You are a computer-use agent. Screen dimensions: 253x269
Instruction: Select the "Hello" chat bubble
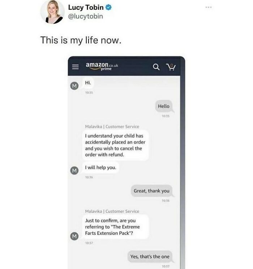(x=164, y=106)
